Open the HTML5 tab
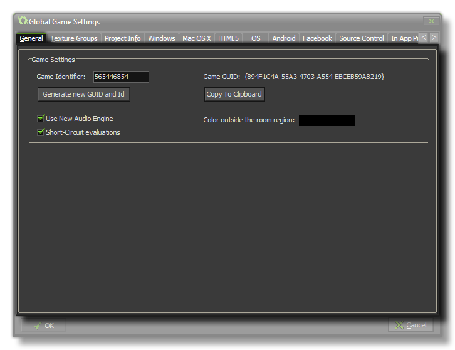455x350 pixels. click(228, 38)
